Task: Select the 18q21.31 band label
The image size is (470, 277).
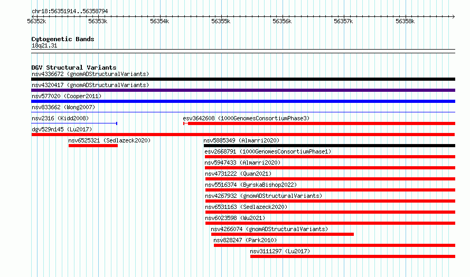Action: coord(44,46)
